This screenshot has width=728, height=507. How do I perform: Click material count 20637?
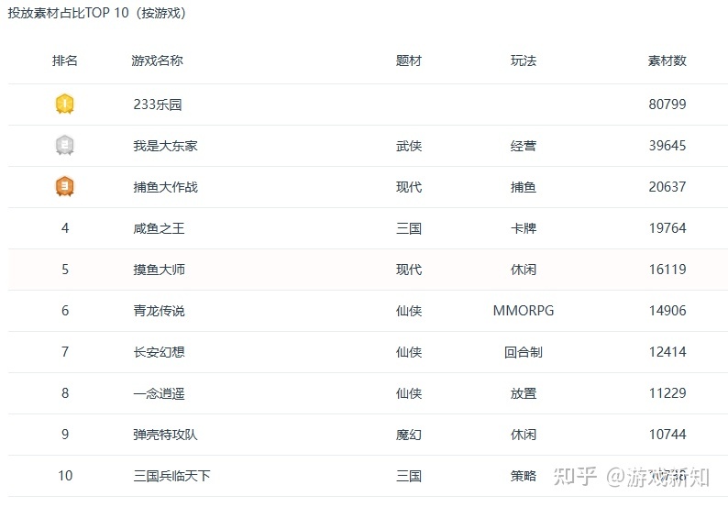click(667, 187)
